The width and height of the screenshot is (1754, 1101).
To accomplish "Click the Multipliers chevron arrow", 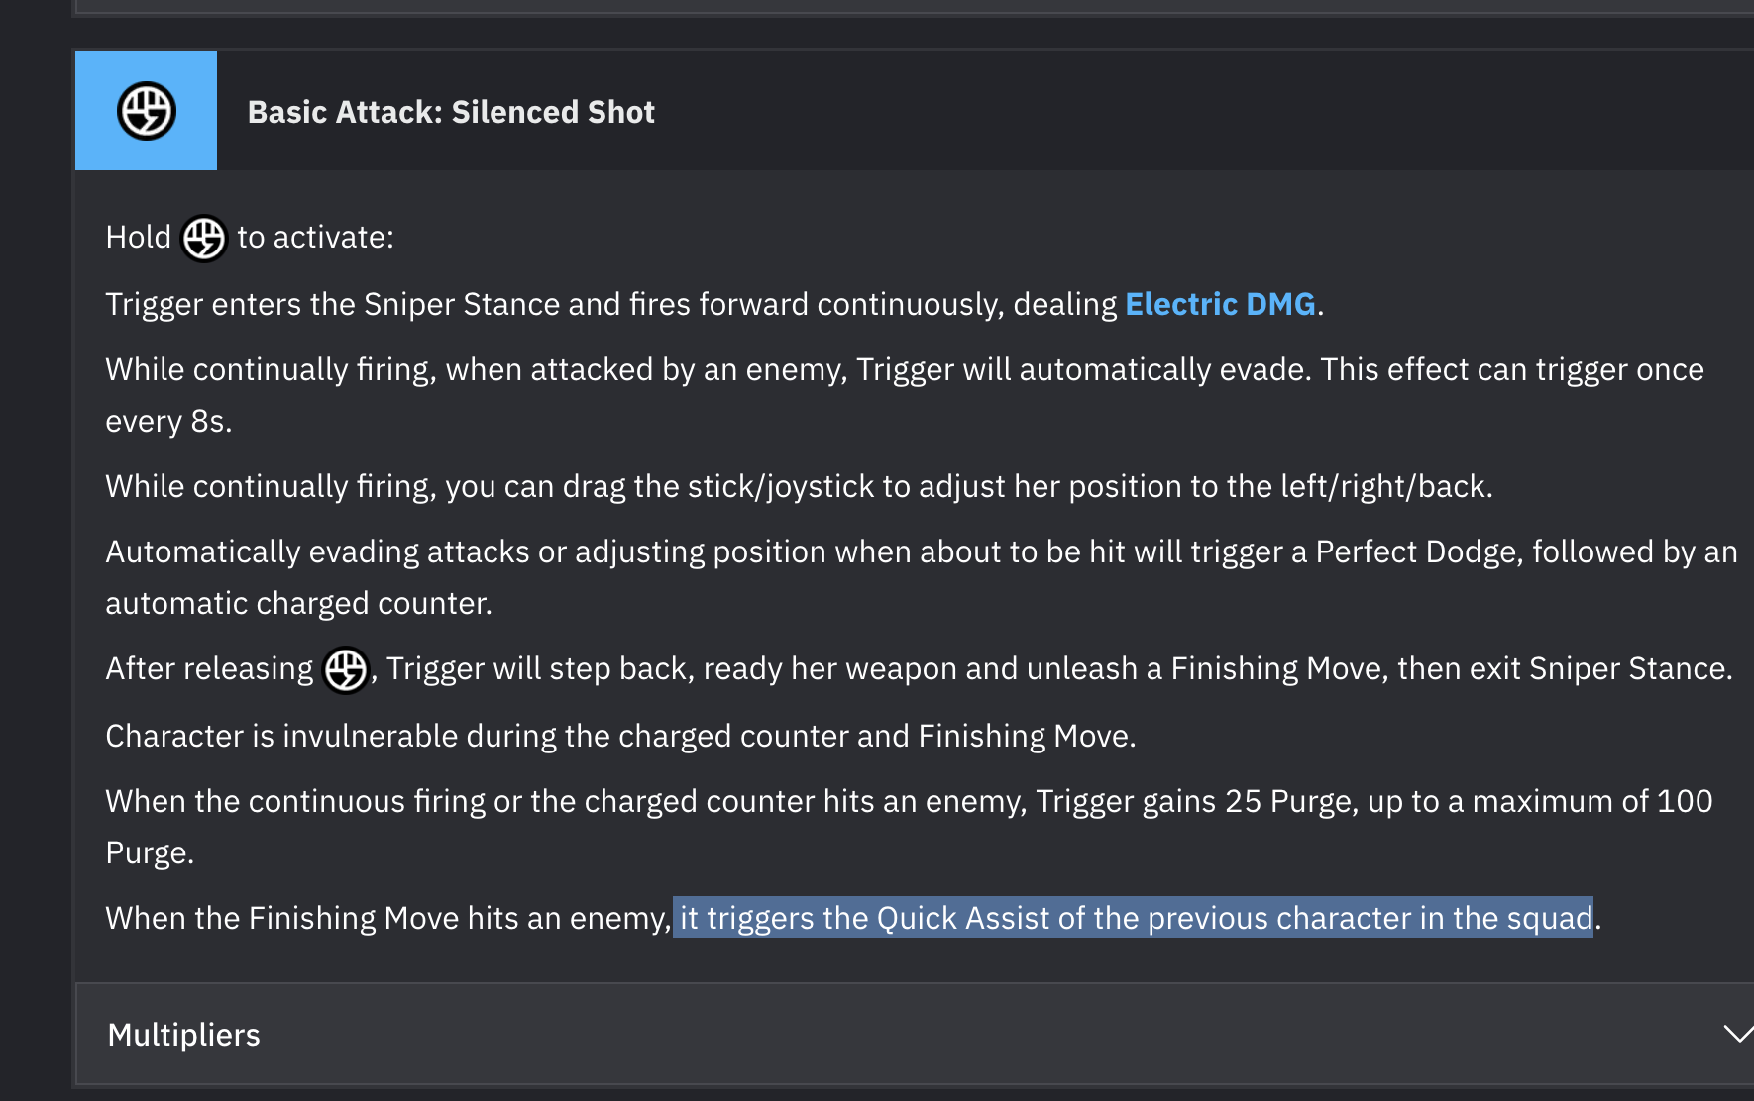I will pos(1738,1034).
